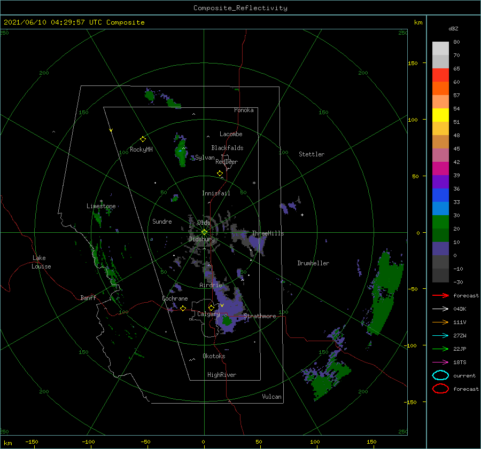Click the RedDeer city label
This screenshot has width=481, height=449.
click(227, 162)
